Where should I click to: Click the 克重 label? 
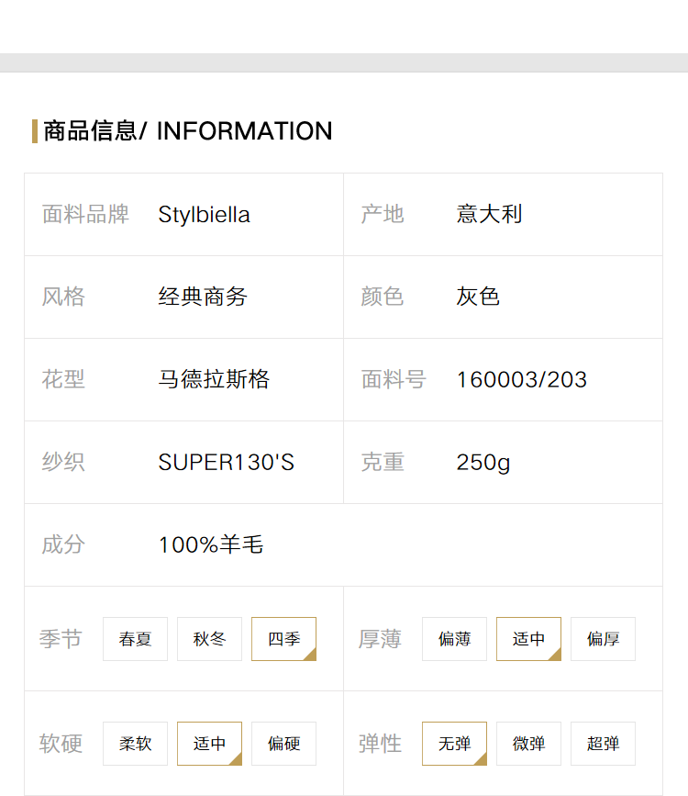pyautogui.click(x=383, y=462)
